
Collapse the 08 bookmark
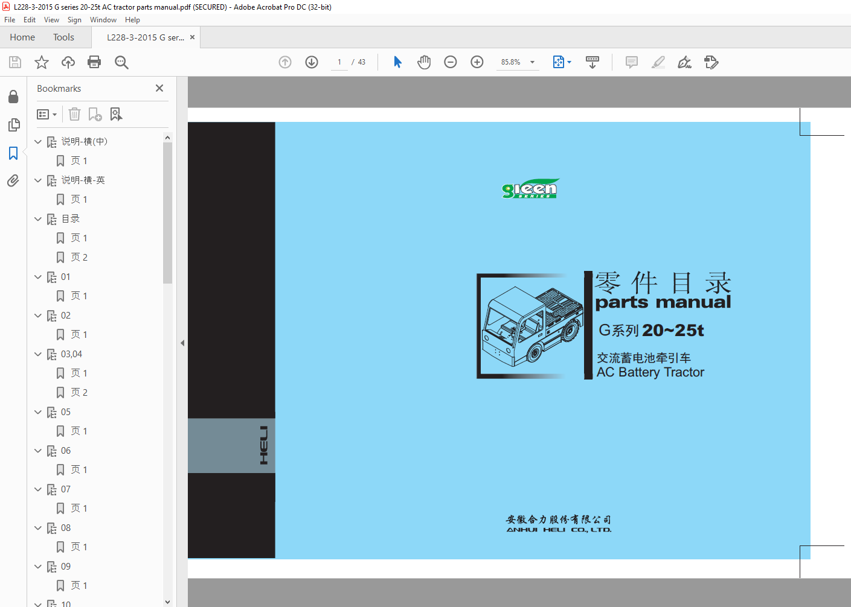(x=38, y=528)
